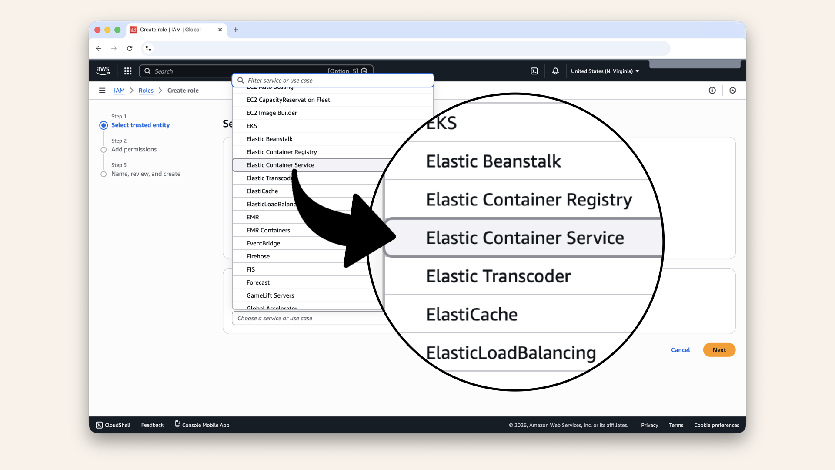Click the Cancel link
The height and width of the screenshot is (470, 835).
pos(680,350)
